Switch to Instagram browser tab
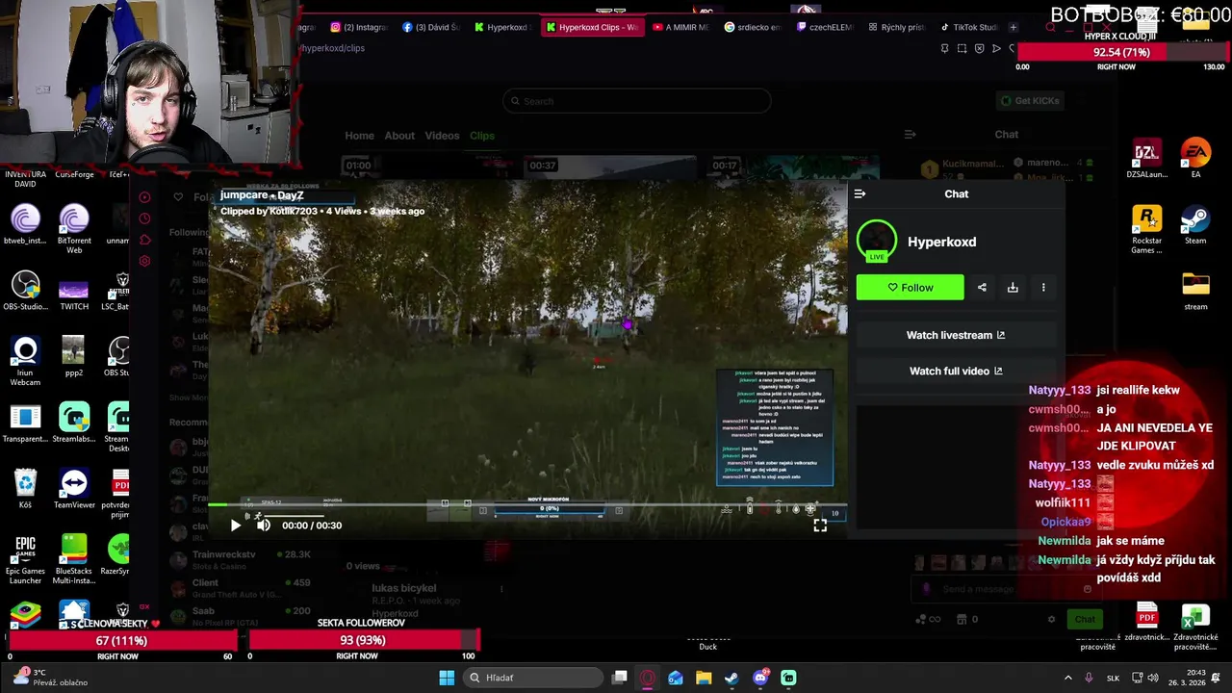The height and width of the screenshot is (693, 1232). (x=358, y=27)
